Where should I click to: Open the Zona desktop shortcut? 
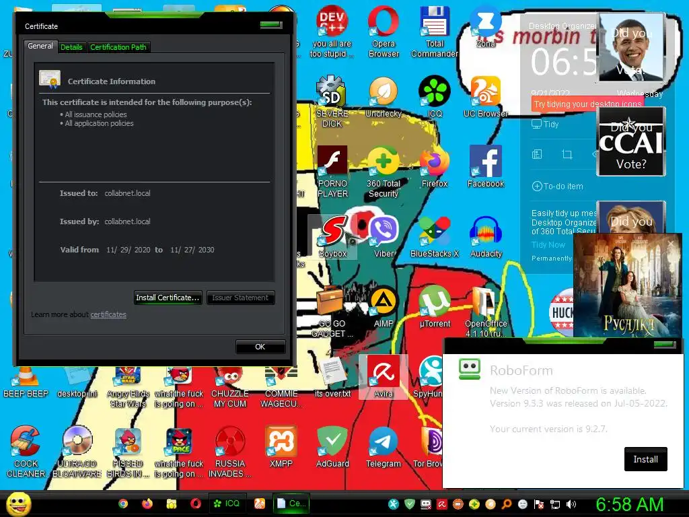click(x=485, y=26)
